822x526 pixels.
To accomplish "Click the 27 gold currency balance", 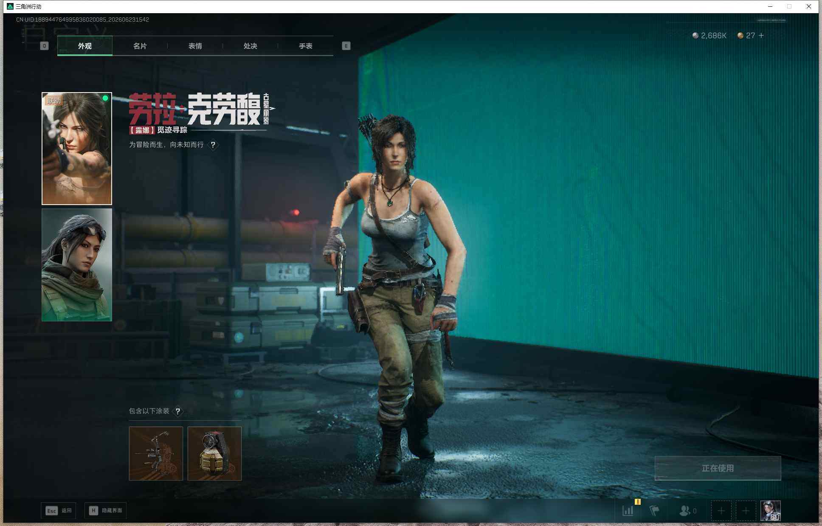I will (x=751, y=36).
